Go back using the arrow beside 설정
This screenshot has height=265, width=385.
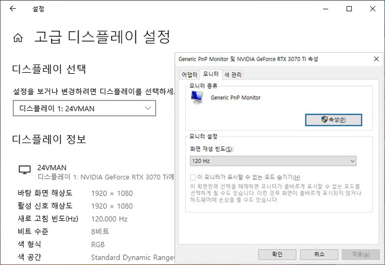[13, 9]
